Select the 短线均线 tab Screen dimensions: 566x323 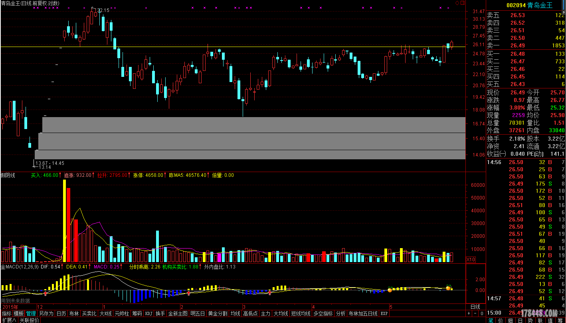coord(301,313)
